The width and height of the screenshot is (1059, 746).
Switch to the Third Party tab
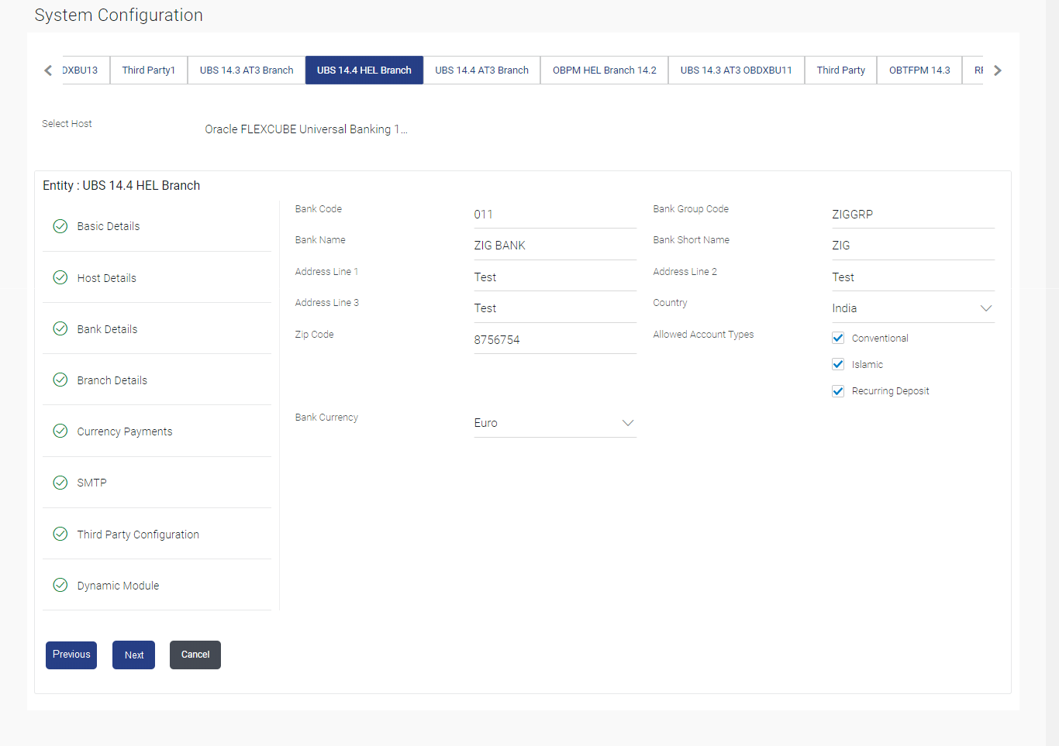tap(841, 70)
